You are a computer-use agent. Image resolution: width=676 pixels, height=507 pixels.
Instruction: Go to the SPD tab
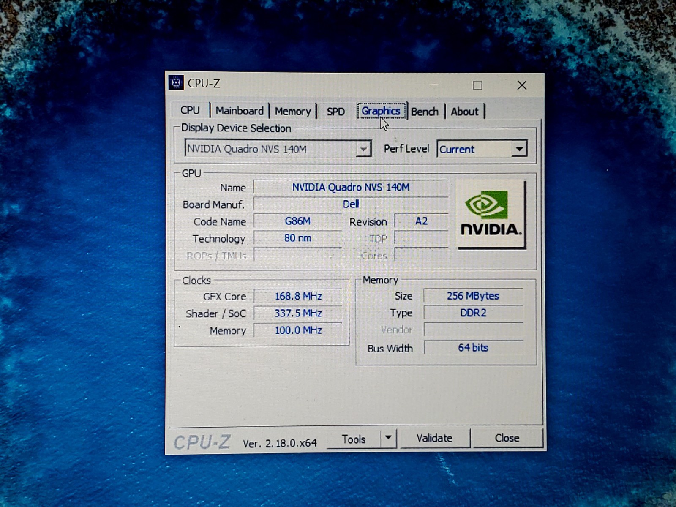click(335, 112)
